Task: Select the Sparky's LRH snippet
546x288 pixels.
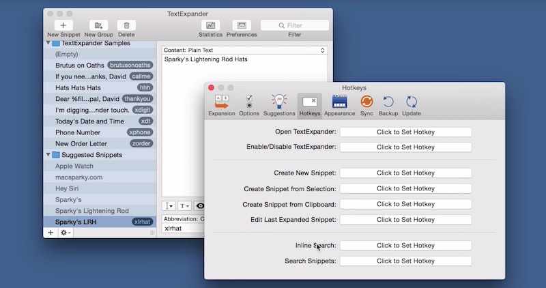Action: point(100,222)
